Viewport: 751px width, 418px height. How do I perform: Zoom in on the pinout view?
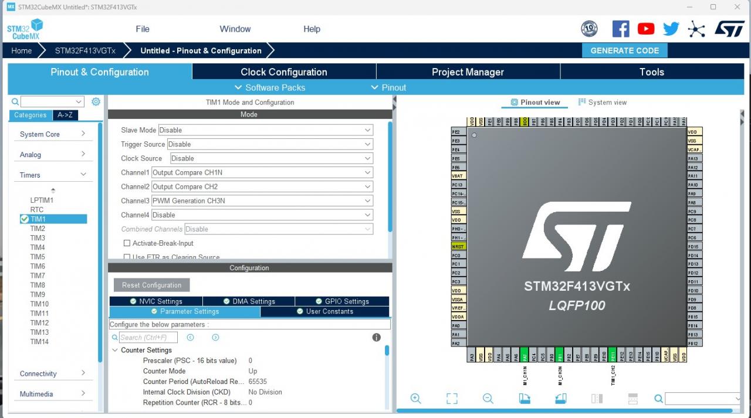(x=416, y=399)
